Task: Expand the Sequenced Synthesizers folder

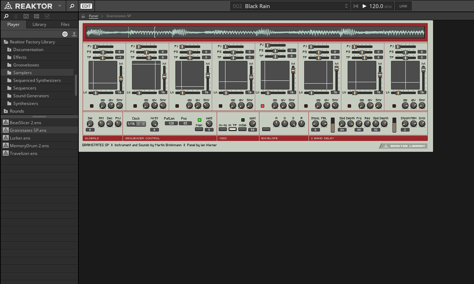Action: click(9, 80)
